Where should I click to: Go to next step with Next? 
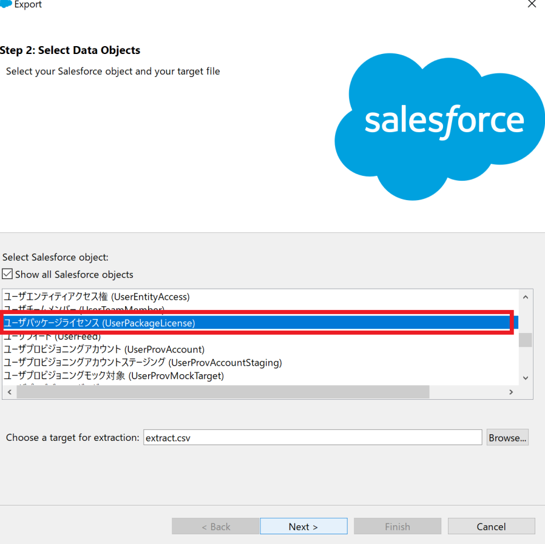303,526
